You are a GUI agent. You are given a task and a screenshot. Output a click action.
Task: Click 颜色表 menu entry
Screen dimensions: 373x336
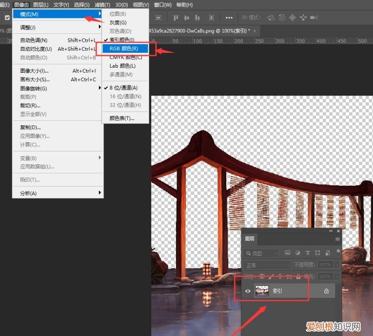122,118
